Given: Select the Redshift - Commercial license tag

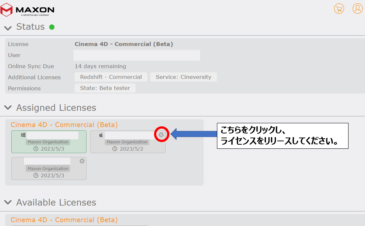Looking at the screenshot, I should [111, 77].
